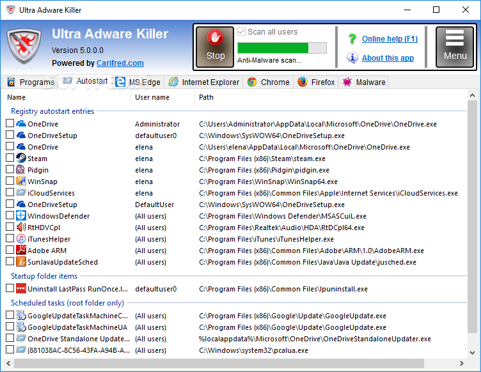Click the MS Edge tab icon
Image resolution: width=481 pixels, height=372 pixels.
(x=120, y=82)
